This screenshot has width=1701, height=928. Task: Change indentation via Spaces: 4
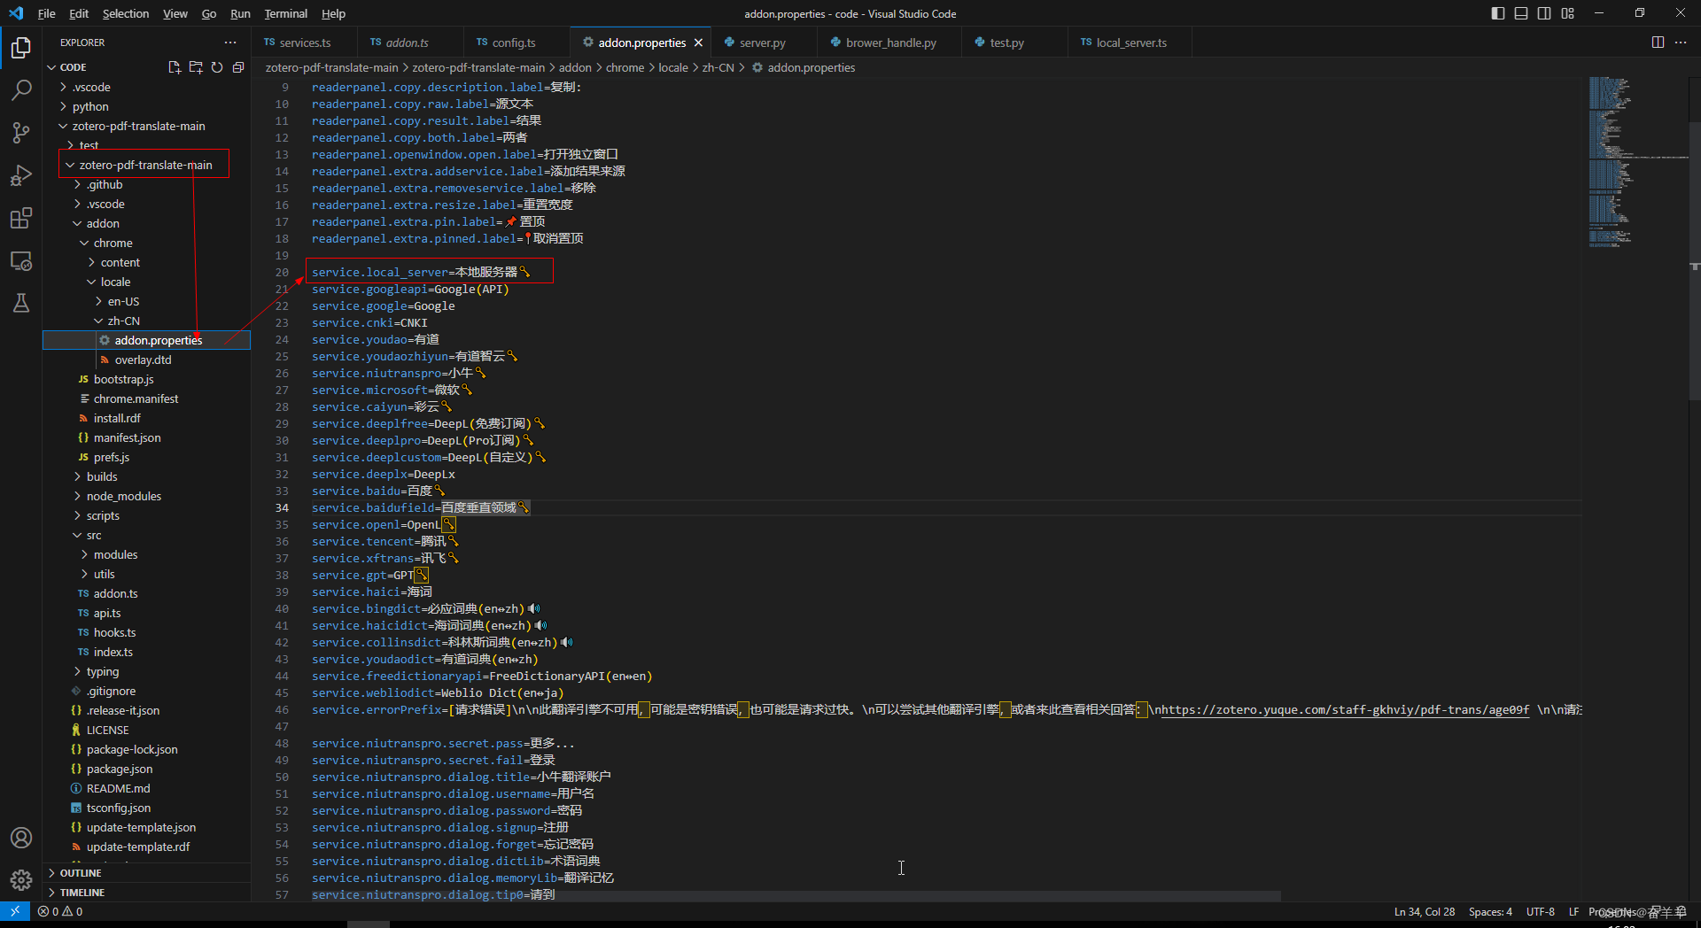1490,911
